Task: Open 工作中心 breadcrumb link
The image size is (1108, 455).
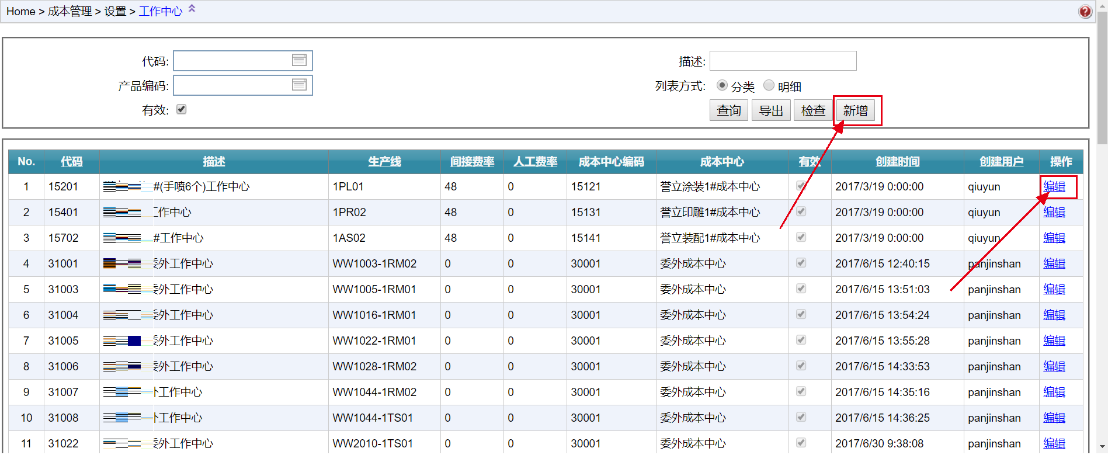Action: tap(161, 11)
